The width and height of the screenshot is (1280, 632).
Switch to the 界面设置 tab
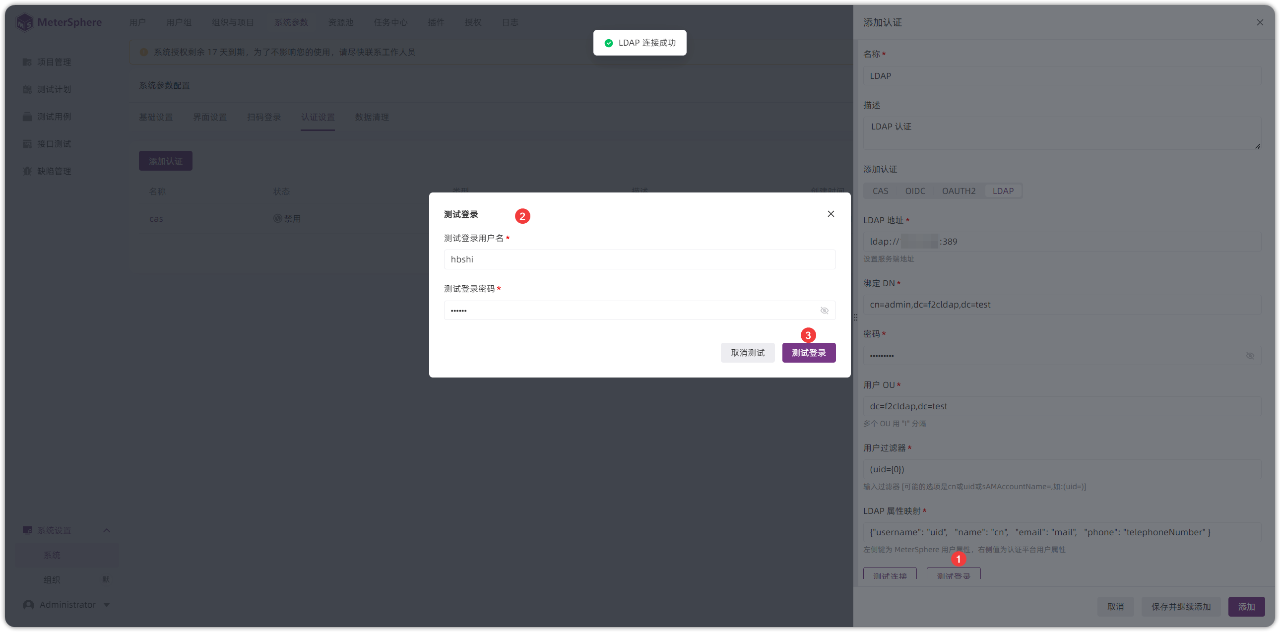point(210,117)
